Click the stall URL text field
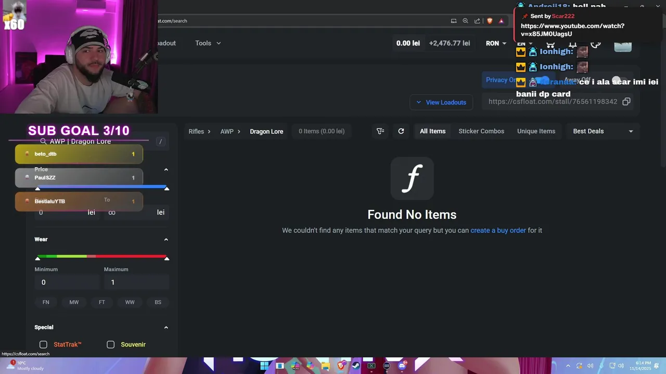The width and height of the screenshot is (666, 374). [553, 102]
